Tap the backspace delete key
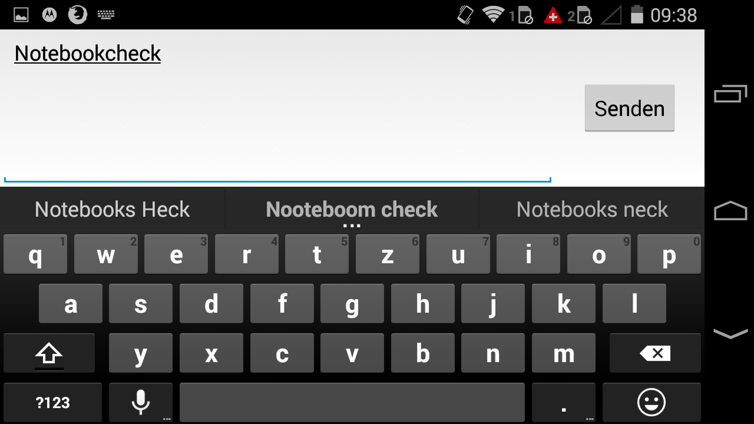The width and height of the screenshot is (754, 424). tap(655, 353)
